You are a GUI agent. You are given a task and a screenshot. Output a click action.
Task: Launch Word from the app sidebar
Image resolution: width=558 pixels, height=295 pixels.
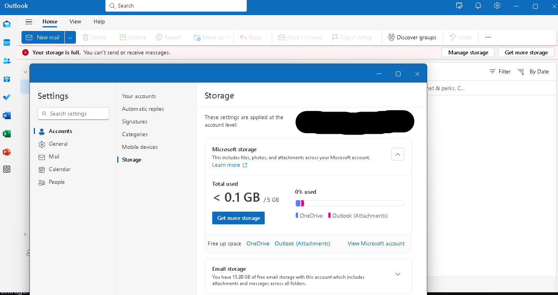click(x=7, y=116)
